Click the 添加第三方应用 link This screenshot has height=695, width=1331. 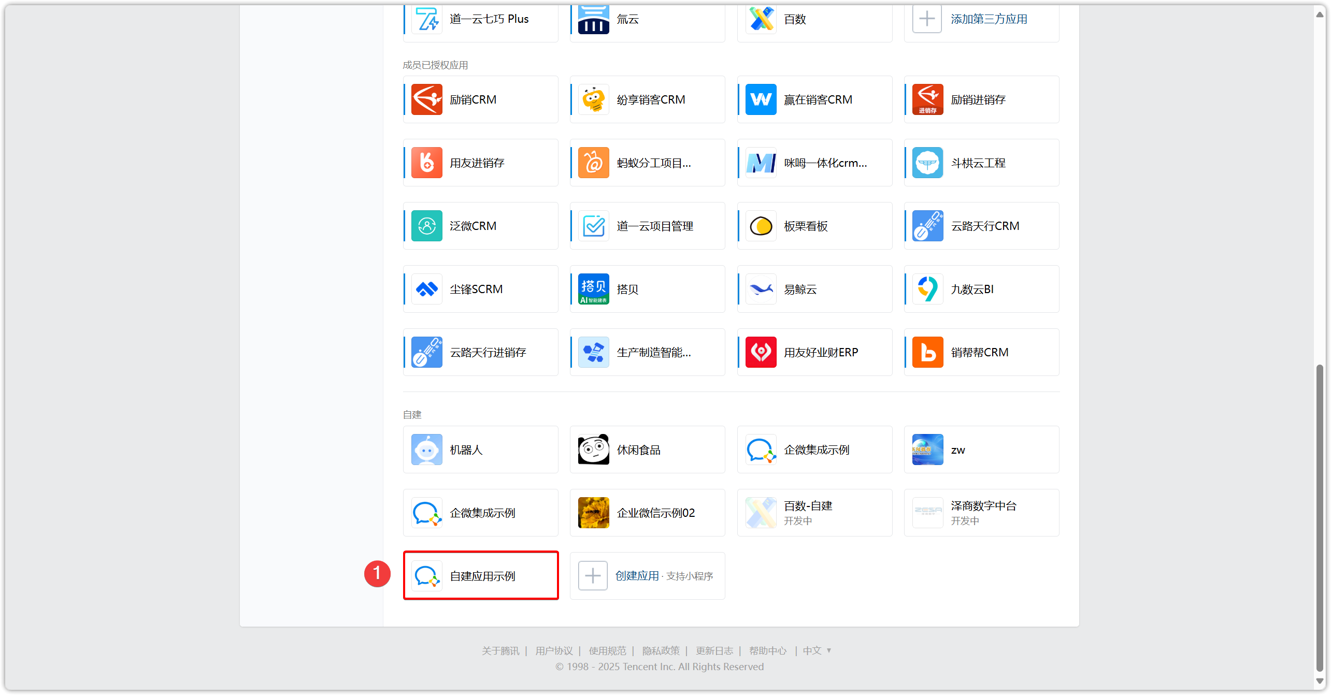pos(989,19)
